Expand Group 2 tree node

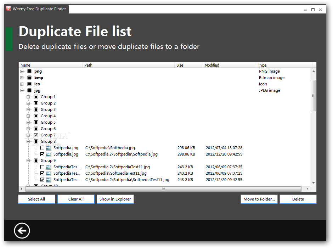tap(28, 103)
